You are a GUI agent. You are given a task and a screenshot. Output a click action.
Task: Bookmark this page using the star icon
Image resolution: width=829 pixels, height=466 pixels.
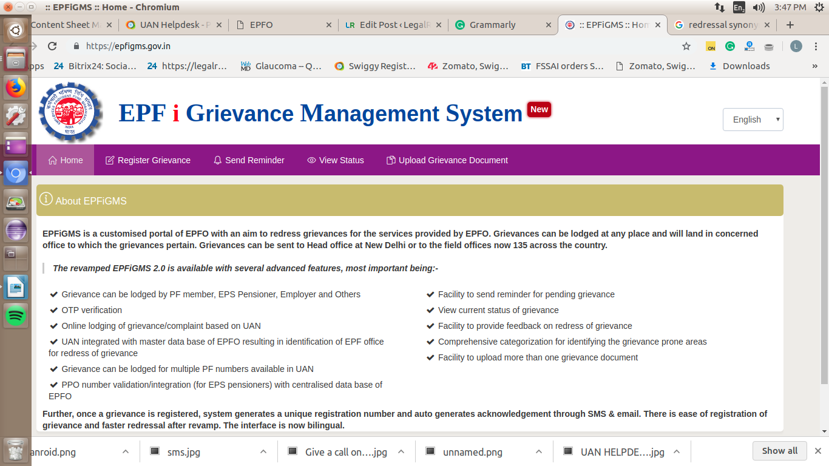coord(686,46)
